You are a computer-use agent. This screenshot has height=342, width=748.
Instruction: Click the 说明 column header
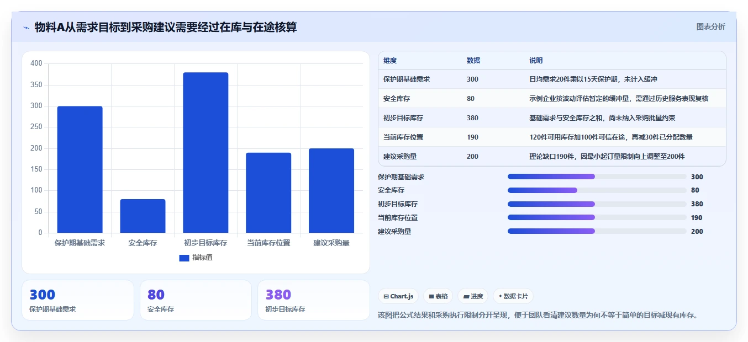(536, 61)
